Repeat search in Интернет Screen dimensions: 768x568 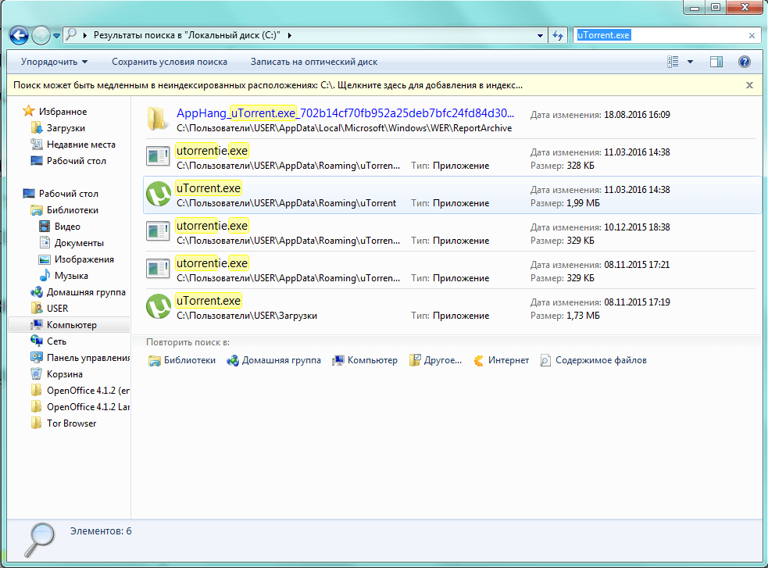(502, 360)
